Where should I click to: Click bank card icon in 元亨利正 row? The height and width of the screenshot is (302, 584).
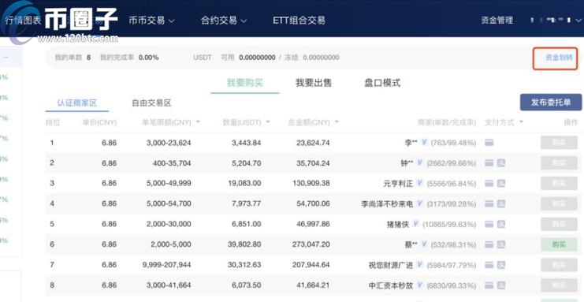tap(489, 183)
